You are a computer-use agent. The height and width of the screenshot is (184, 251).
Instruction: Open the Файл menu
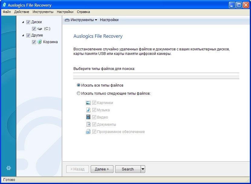(x=7, y=12)
